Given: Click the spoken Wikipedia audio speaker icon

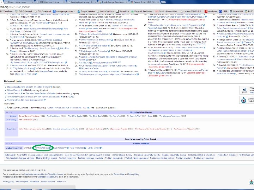Looking at the screenshot, I should (x=244, y=90).
